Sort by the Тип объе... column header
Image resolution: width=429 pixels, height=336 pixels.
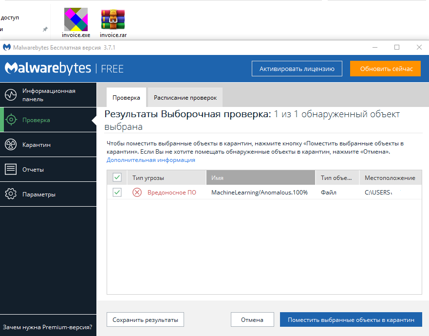tap(337, 177)
